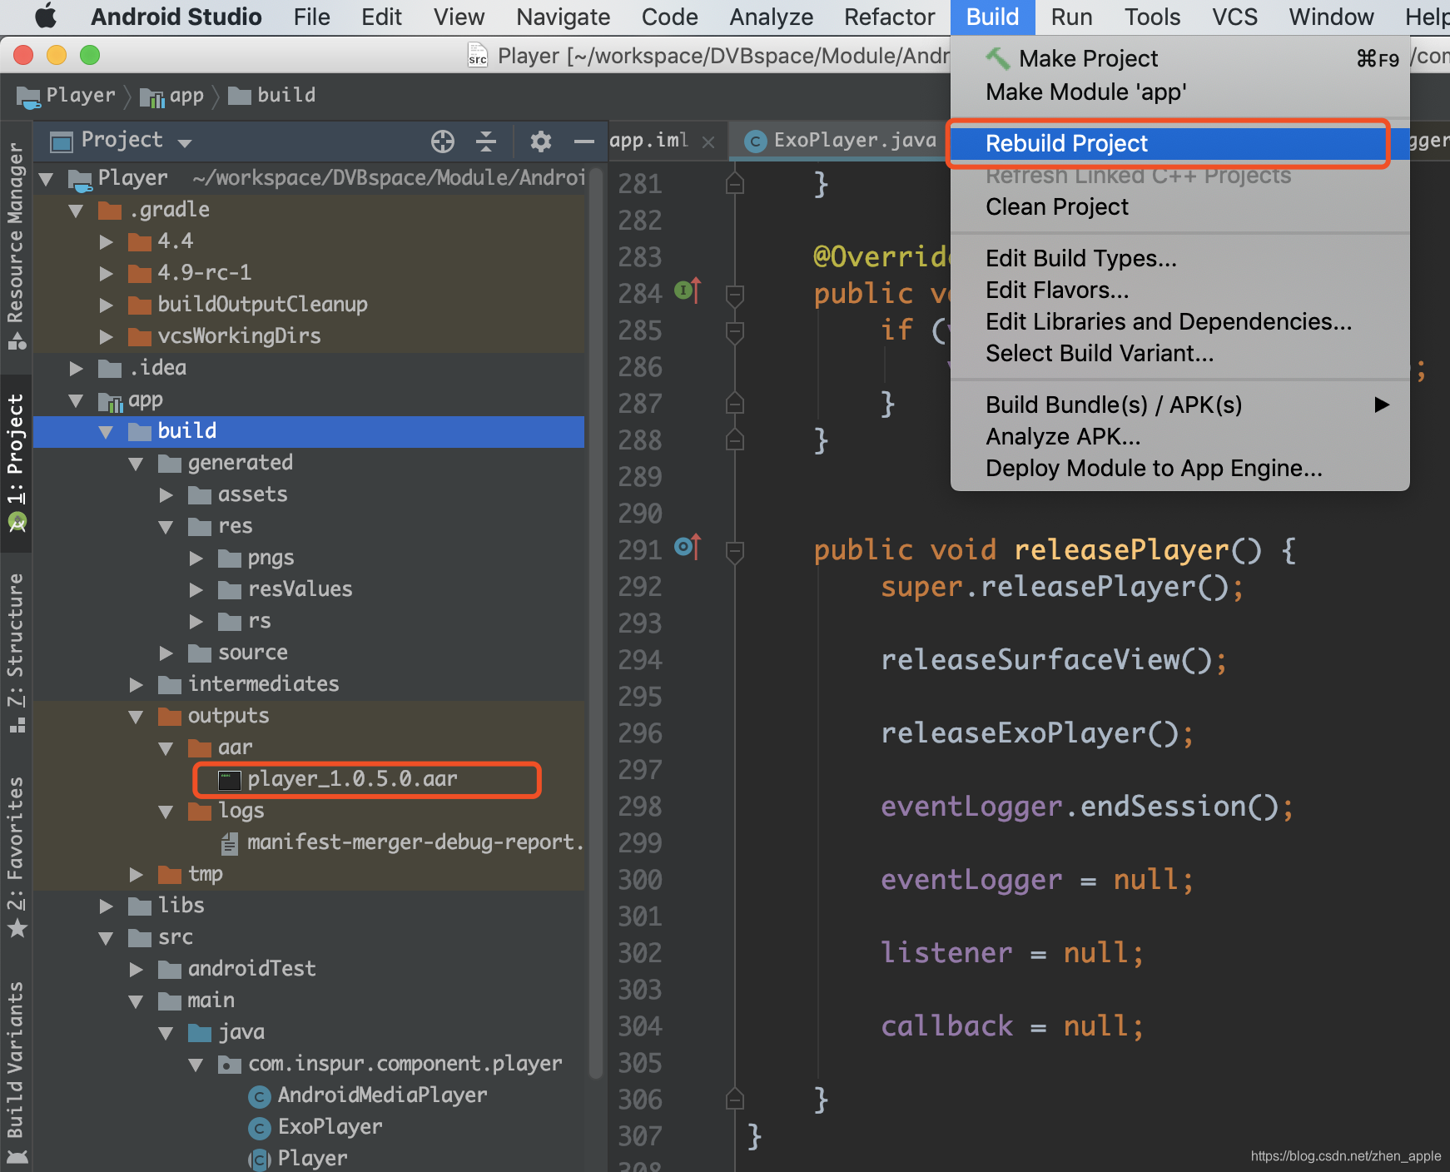Open the Project panel gear settings
Viewport: 1450px width, 1172px height.
(541, 142)
